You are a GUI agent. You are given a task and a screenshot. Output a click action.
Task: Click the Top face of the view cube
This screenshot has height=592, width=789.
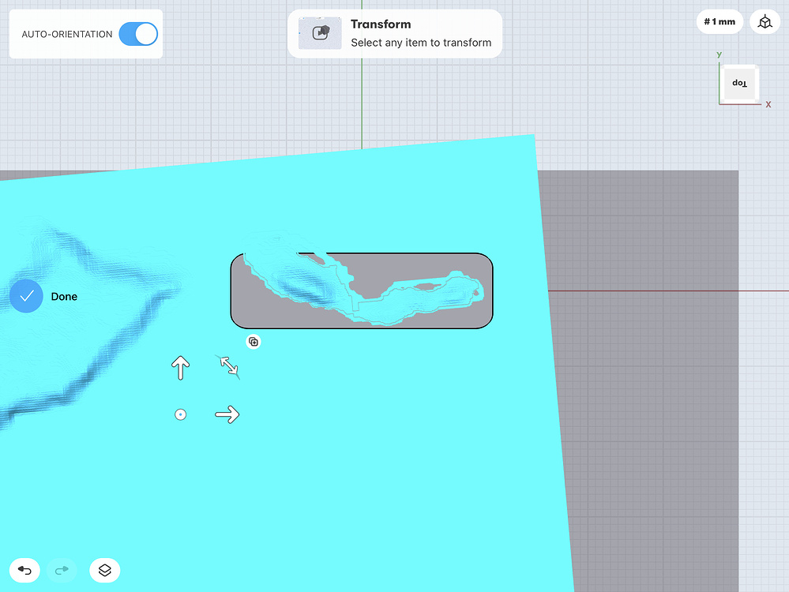pyautogui.click(x=739, y=83)
